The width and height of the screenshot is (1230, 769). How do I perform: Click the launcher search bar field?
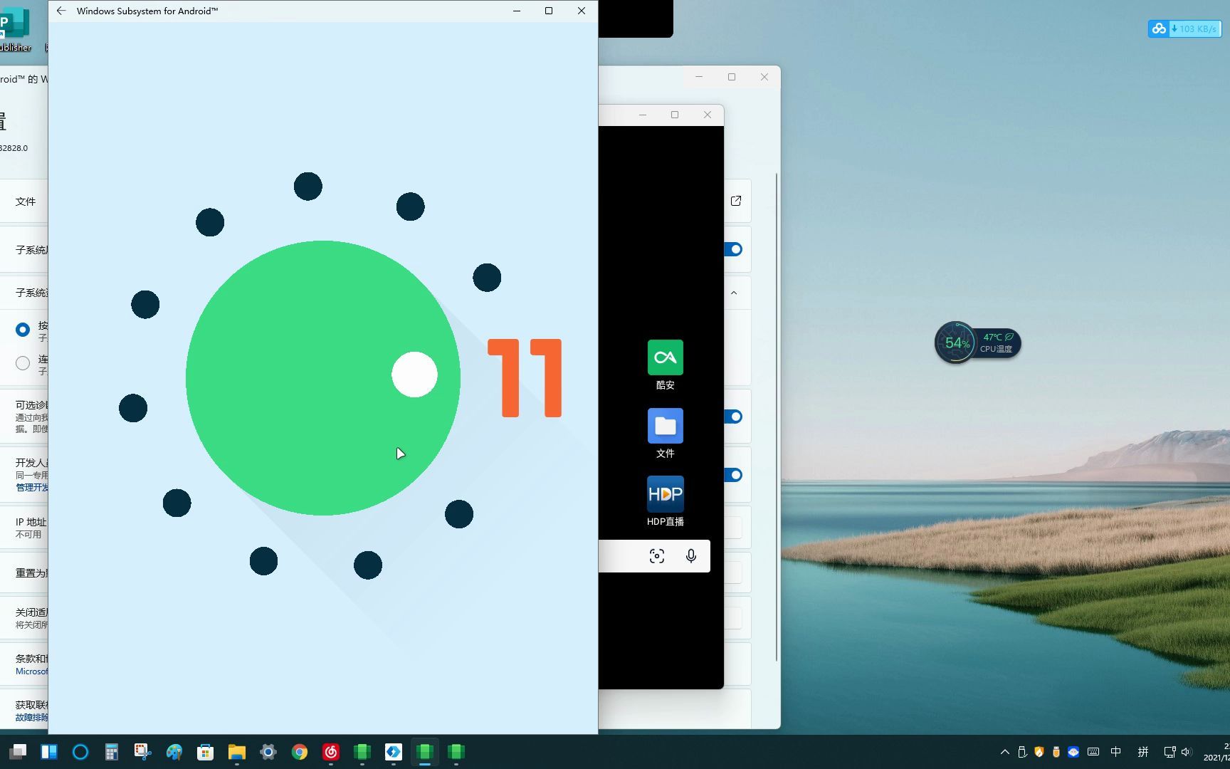click(x=654, y=556)
